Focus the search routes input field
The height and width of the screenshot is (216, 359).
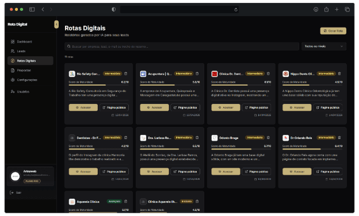[x=182, y=47]
